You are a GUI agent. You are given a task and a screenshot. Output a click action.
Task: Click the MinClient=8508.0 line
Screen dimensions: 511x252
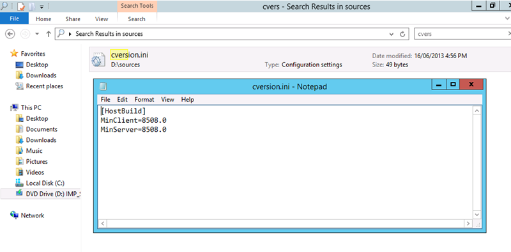point(133,120)
